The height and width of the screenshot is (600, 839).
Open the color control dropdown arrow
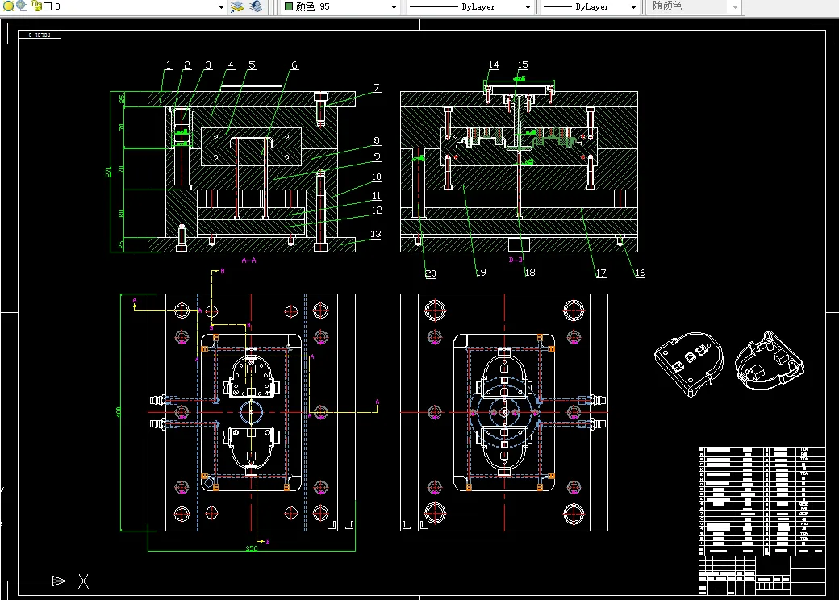pyautogui.click(x=394, y=7)
